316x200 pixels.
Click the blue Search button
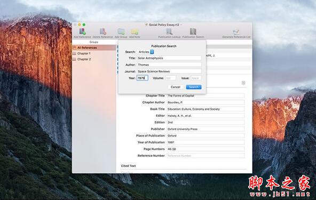(194, 87)
